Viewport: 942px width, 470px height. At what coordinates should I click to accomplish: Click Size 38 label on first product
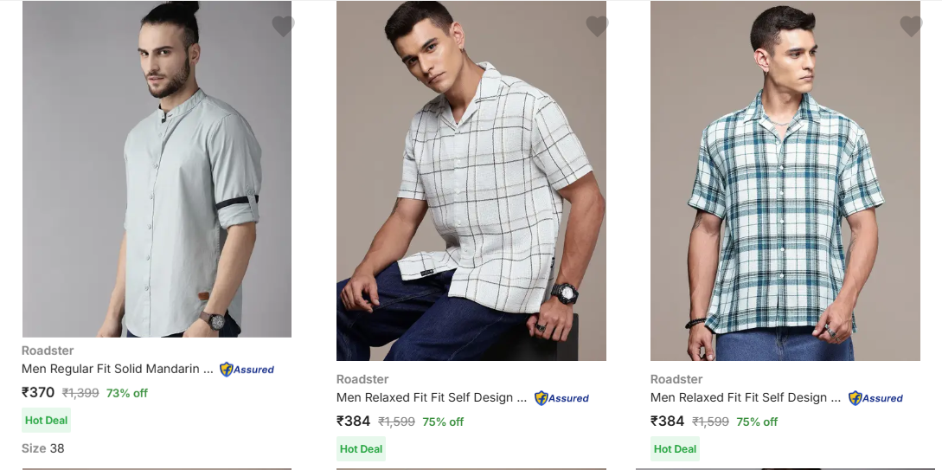(43, 448)
